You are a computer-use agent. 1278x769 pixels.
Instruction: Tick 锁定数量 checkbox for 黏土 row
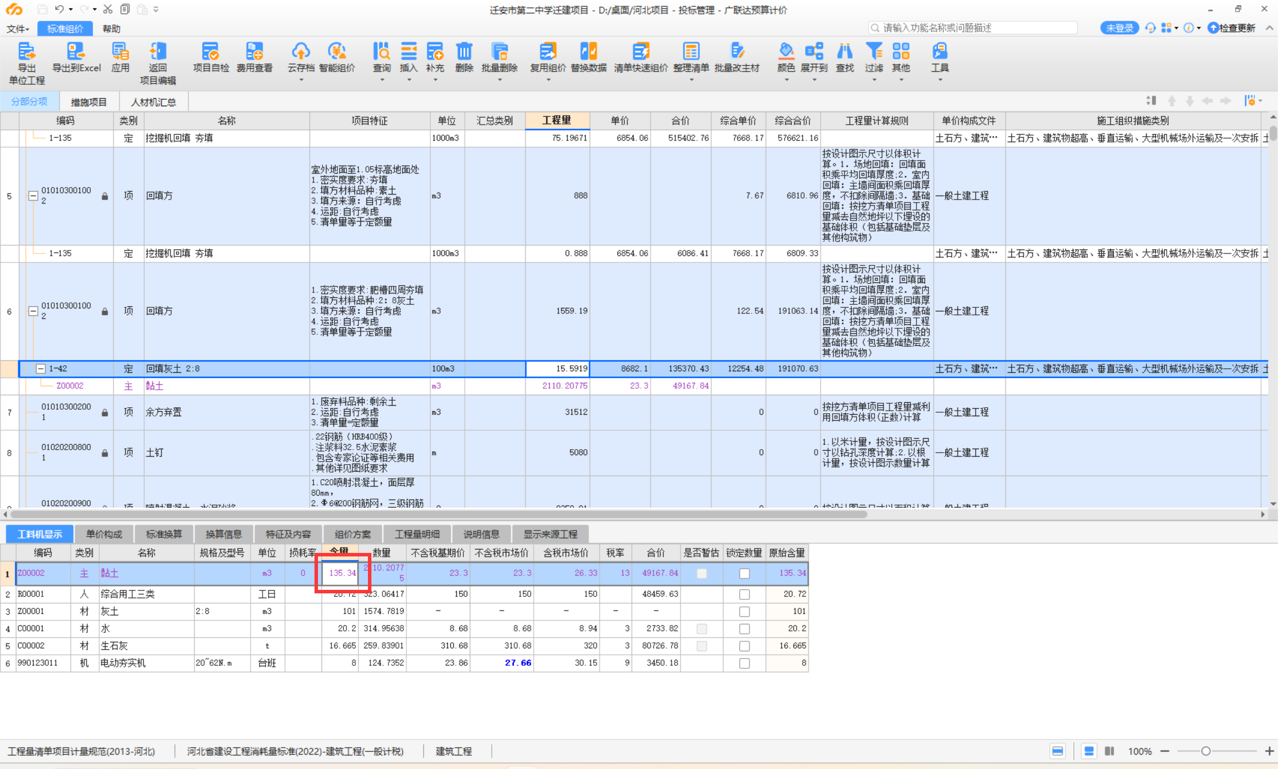tap(744, 573)
